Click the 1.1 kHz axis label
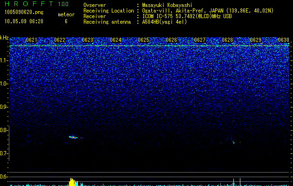293x186 pixels. tap(4, 60)
